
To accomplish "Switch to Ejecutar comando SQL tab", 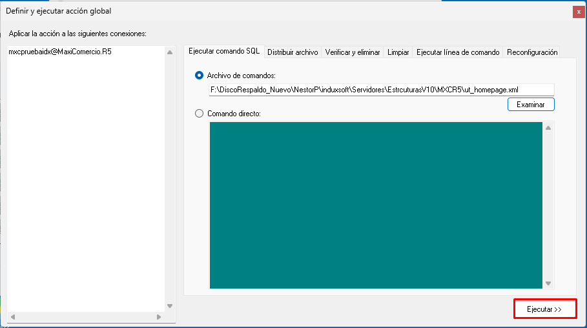I will pyautogui.click(x=223, y=52).
